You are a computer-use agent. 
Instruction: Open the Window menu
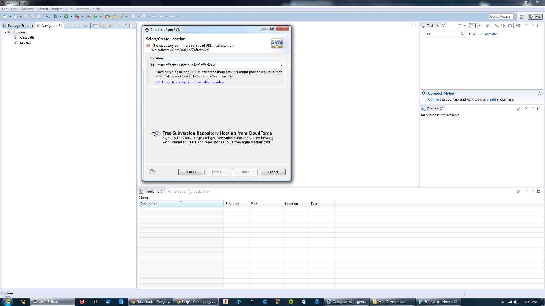(83, 9)
